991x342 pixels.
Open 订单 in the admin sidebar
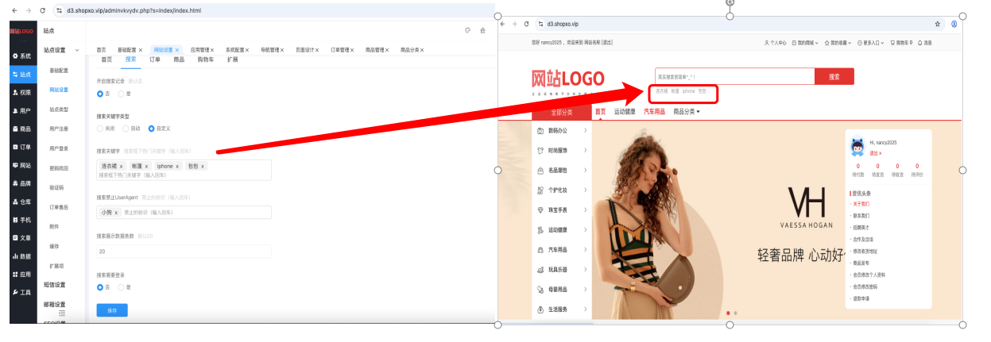tap(23, 147)
